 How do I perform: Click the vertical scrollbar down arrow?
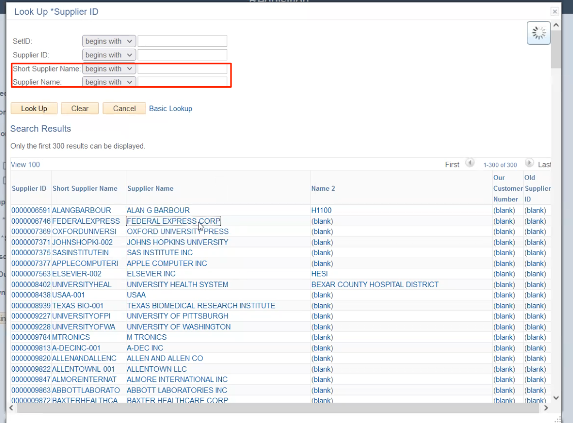click(x=556, y=398)
